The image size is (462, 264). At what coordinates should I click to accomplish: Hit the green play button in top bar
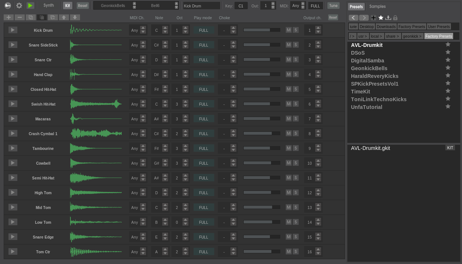tap(30, 6)
